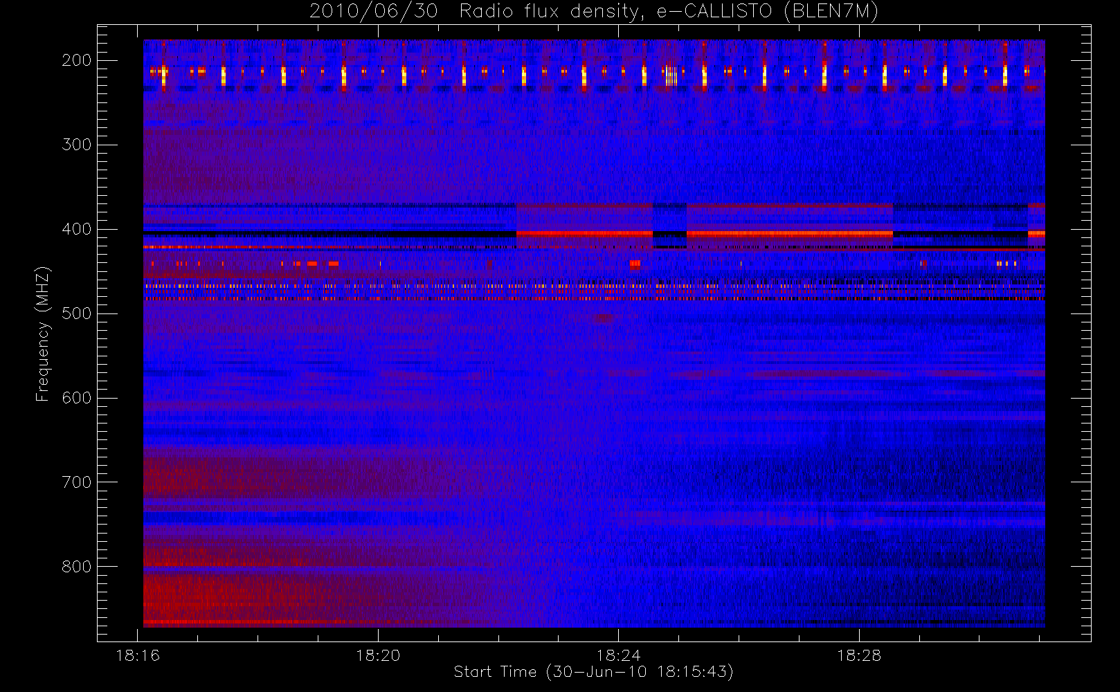The width and height of the screenshot is (1120, 692).
Task: Click the 400 frequency tick label
Action: coord(76,229)
